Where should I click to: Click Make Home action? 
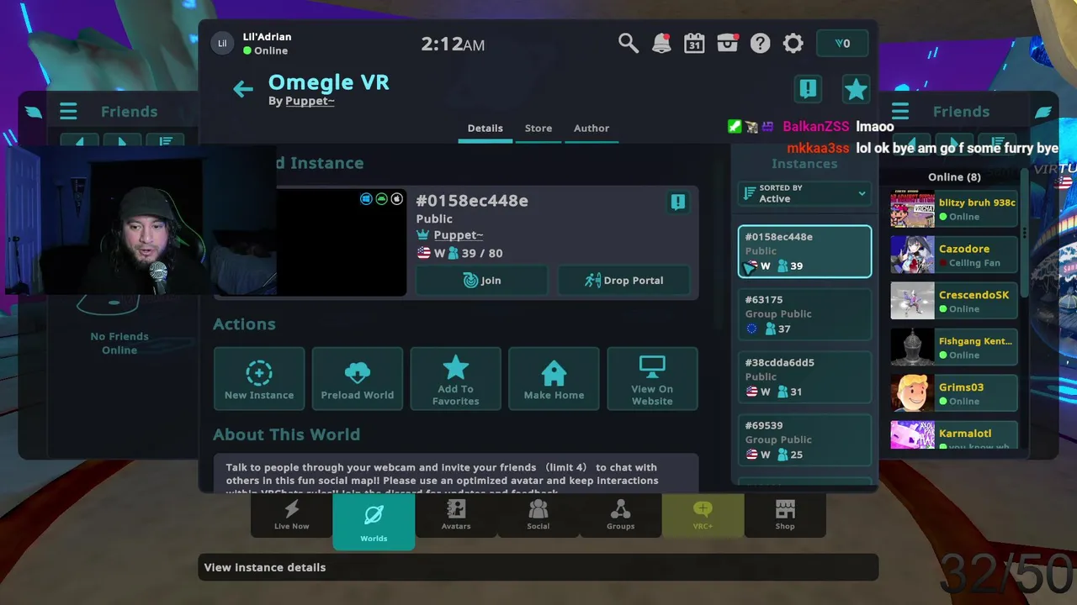pos(554,378)
